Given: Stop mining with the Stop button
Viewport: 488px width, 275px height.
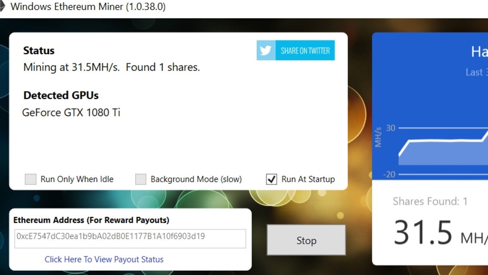Looking at the screenshot, I should coord(306,240).
